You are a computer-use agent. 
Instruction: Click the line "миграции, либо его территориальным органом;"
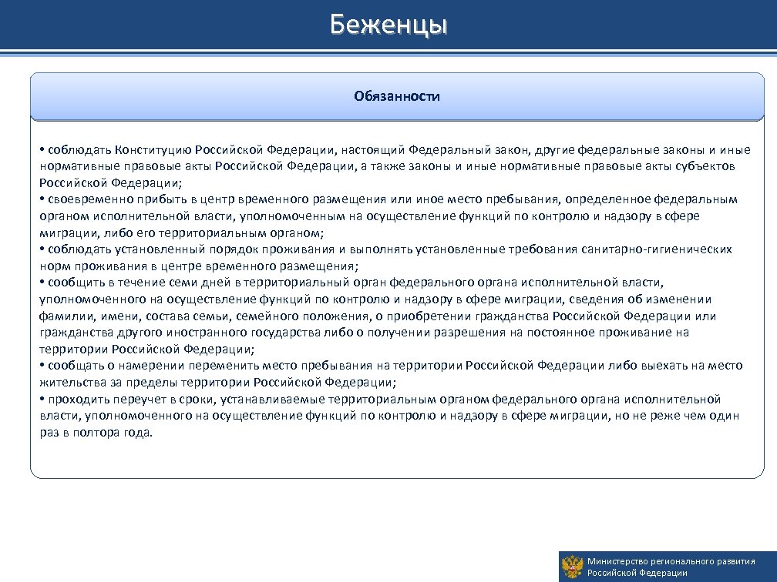pos(181,232)
